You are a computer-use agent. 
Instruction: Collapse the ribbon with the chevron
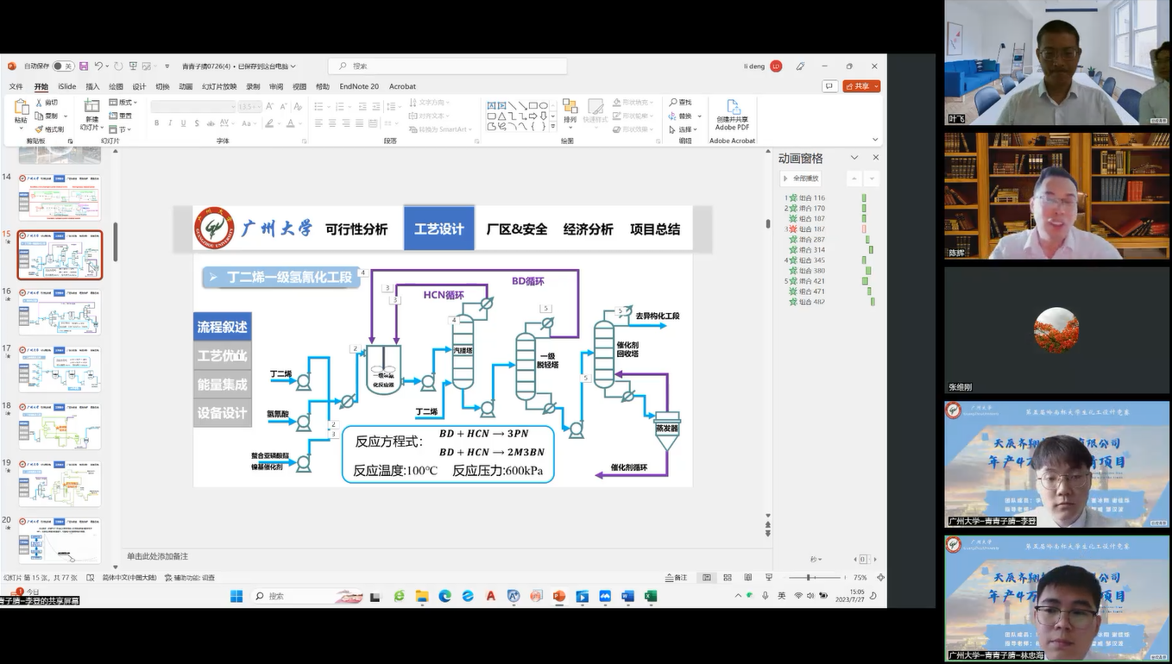pos(876,140)
